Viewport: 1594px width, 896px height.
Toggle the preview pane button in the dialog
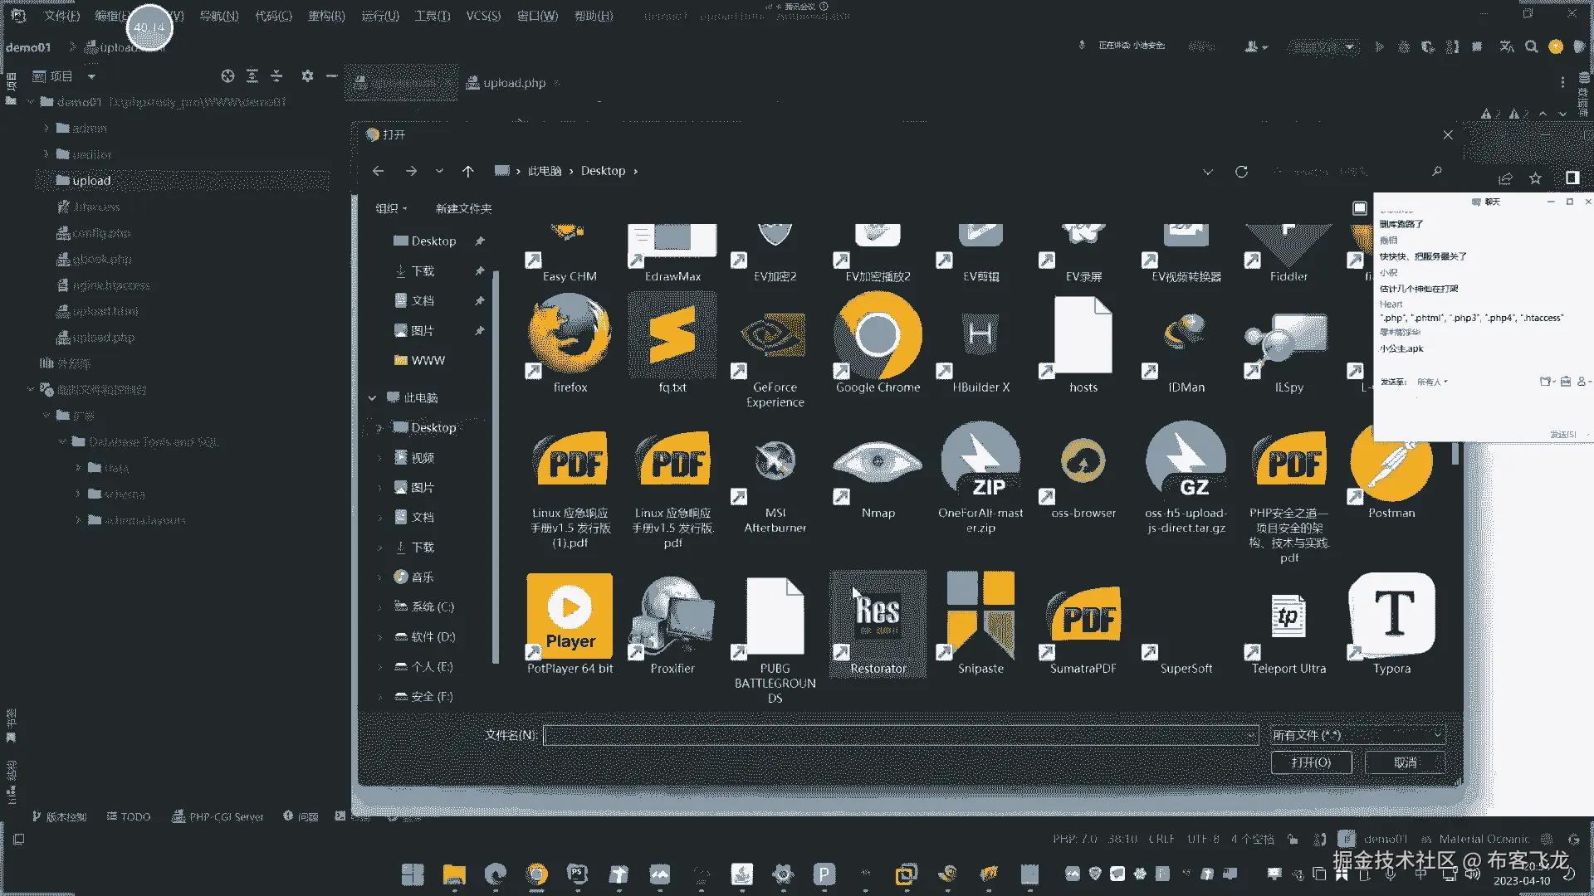(1359, 208)
